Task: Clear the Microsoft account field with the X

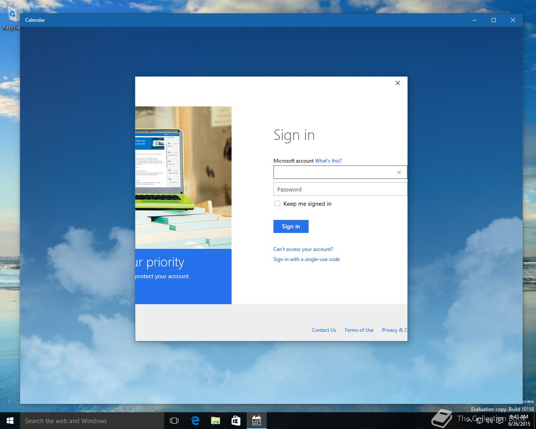Action: point(399,172)
